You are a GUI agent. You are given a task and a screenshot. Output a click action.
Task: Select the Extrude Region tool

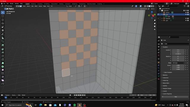3,45
